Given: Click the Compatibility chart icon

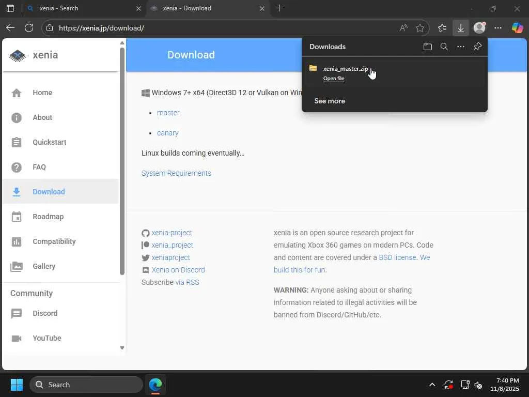Looking at the screenshot, I should tap(16, 241).
